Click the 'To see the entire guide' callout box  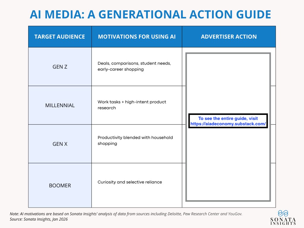tap(228, 121)
